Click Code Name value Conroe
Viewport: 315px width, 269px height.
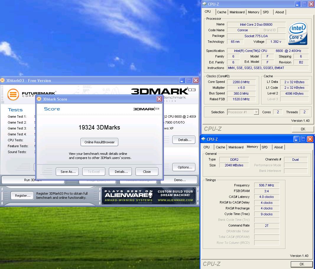click(x=242, y=30)
